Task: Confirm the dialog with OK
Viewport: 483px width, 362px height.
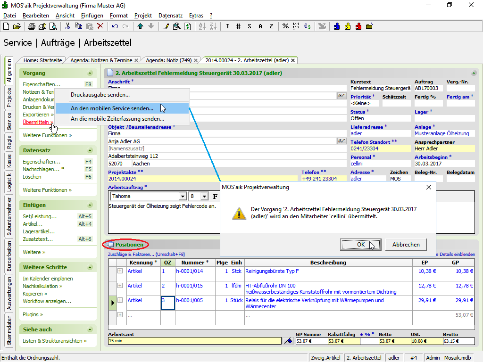Action: click(360, 245)
